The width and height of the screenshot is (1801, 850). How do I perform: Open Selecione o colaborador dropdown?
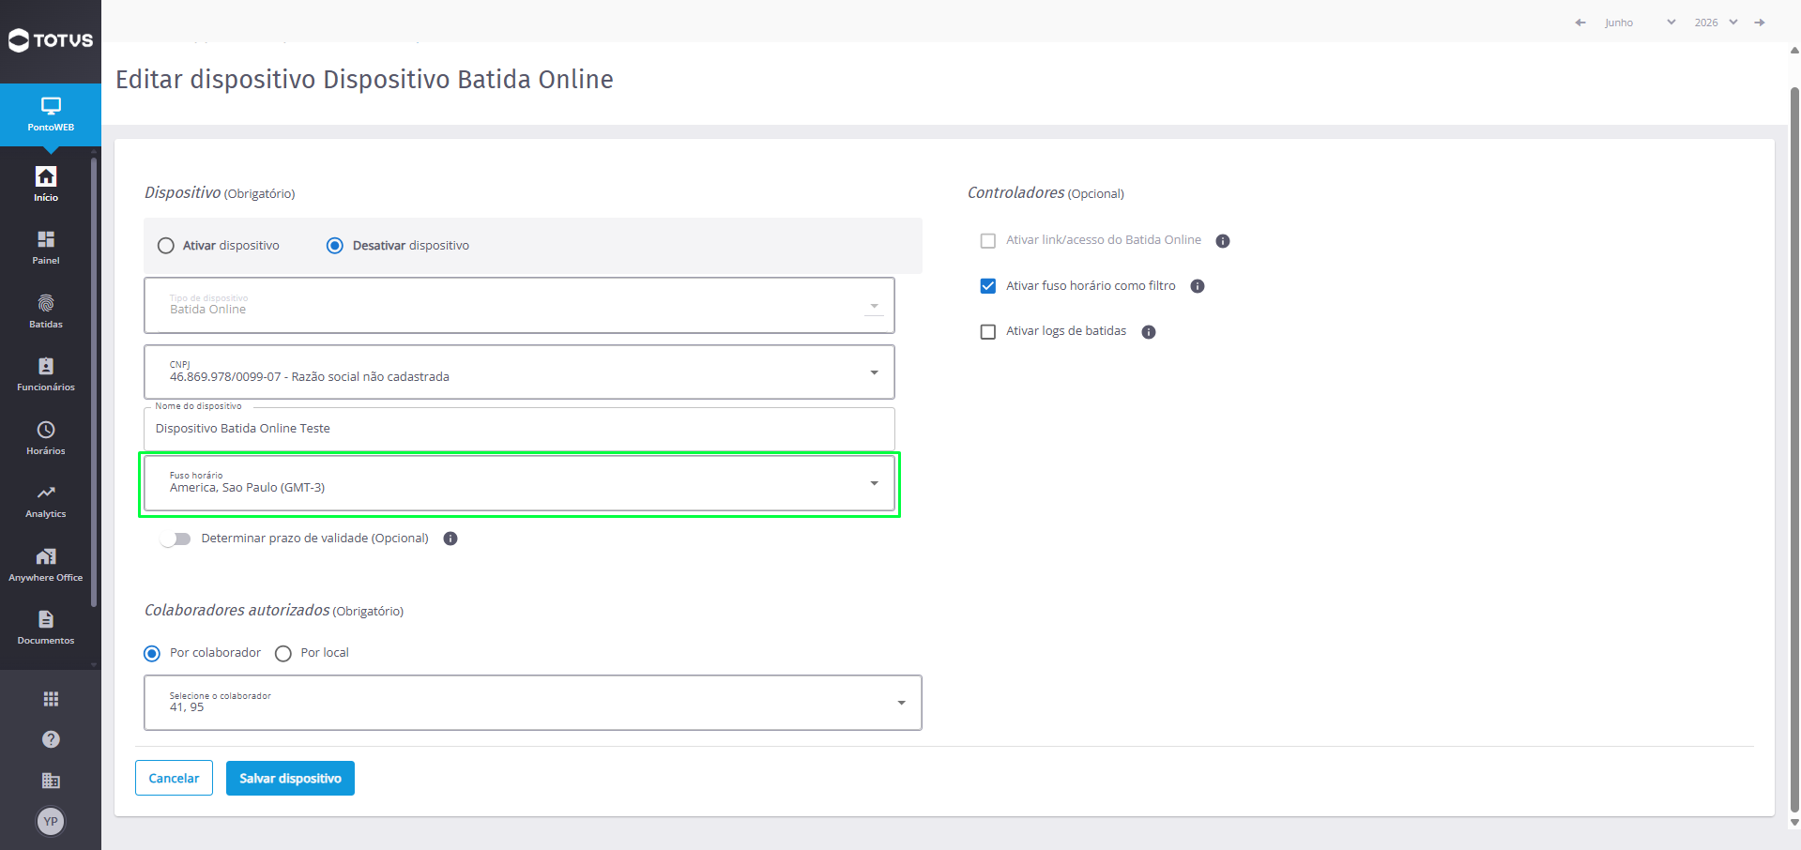click(533, 703)
